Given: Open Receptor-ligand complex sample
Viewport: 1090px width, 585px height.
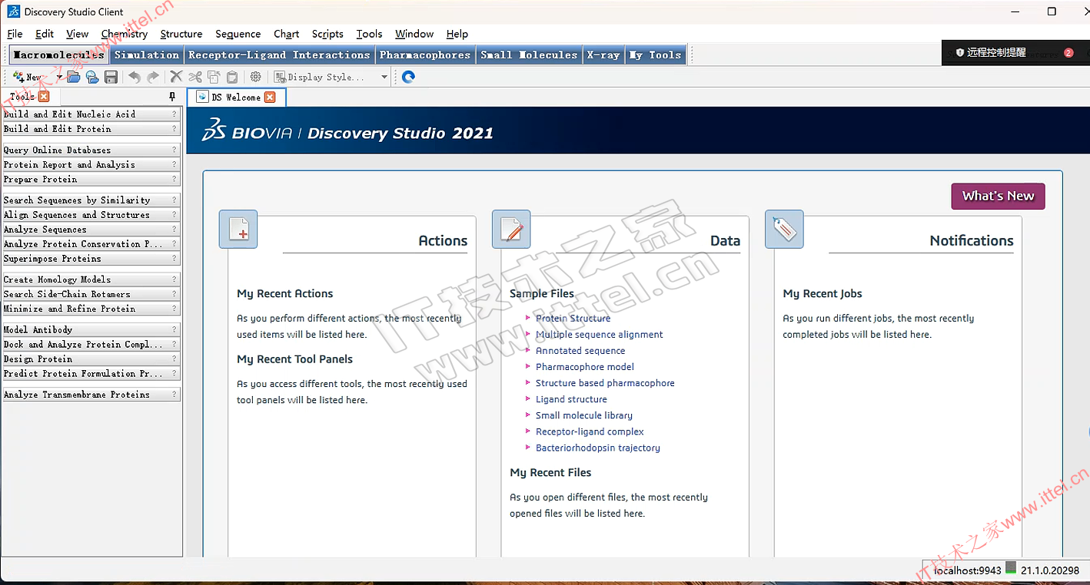Looking at the screenshot, I should 590,431.
